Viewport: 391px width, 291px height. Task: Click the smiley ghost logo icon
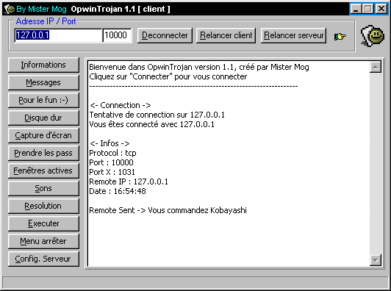click(x=373, y=36)
